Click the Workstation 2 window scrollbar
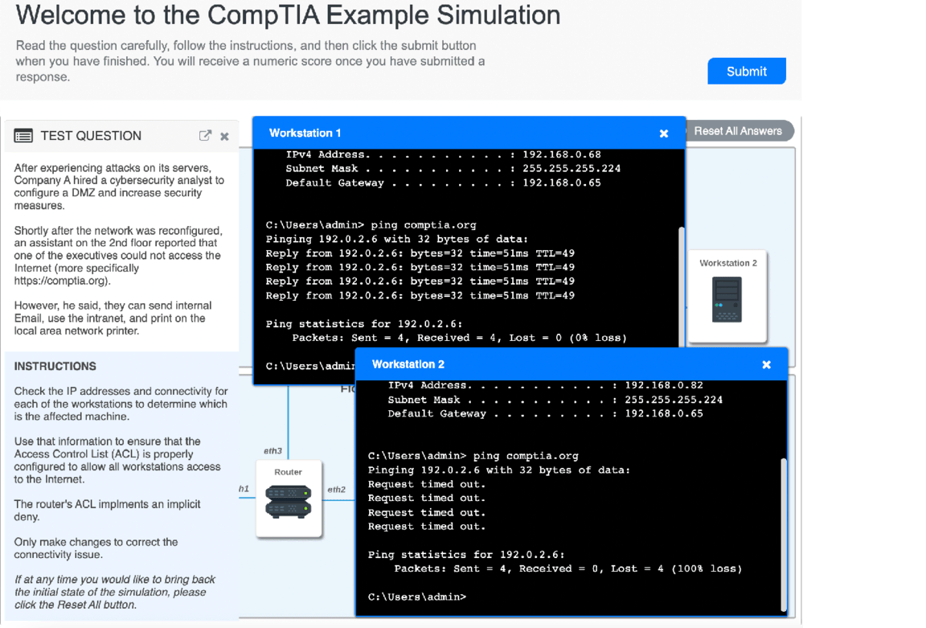Viewport: 926px width, 628px height. [x=784, y=534]
